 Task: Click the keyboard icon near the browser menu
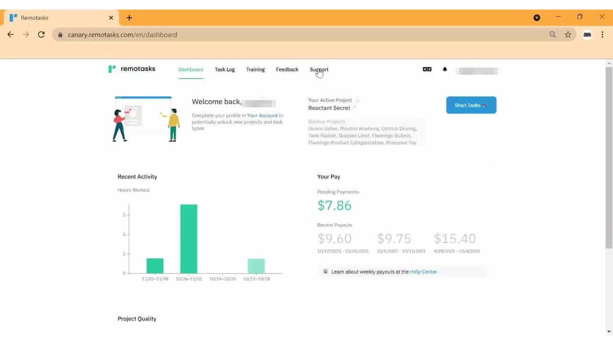tap(587, 34)
